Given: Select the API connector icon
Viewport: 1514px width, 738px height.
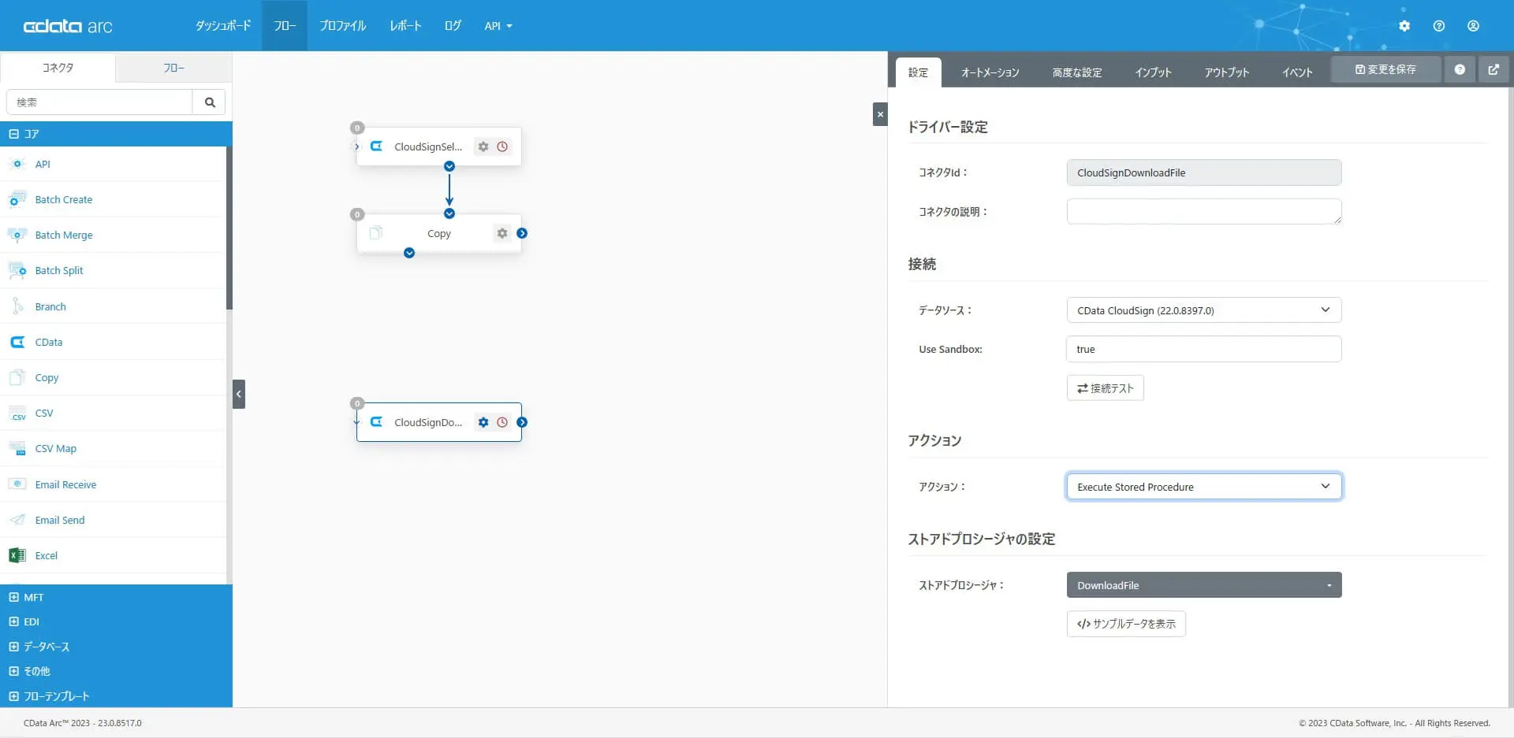Looking at the screenshot, I should (x=17, y=164).
